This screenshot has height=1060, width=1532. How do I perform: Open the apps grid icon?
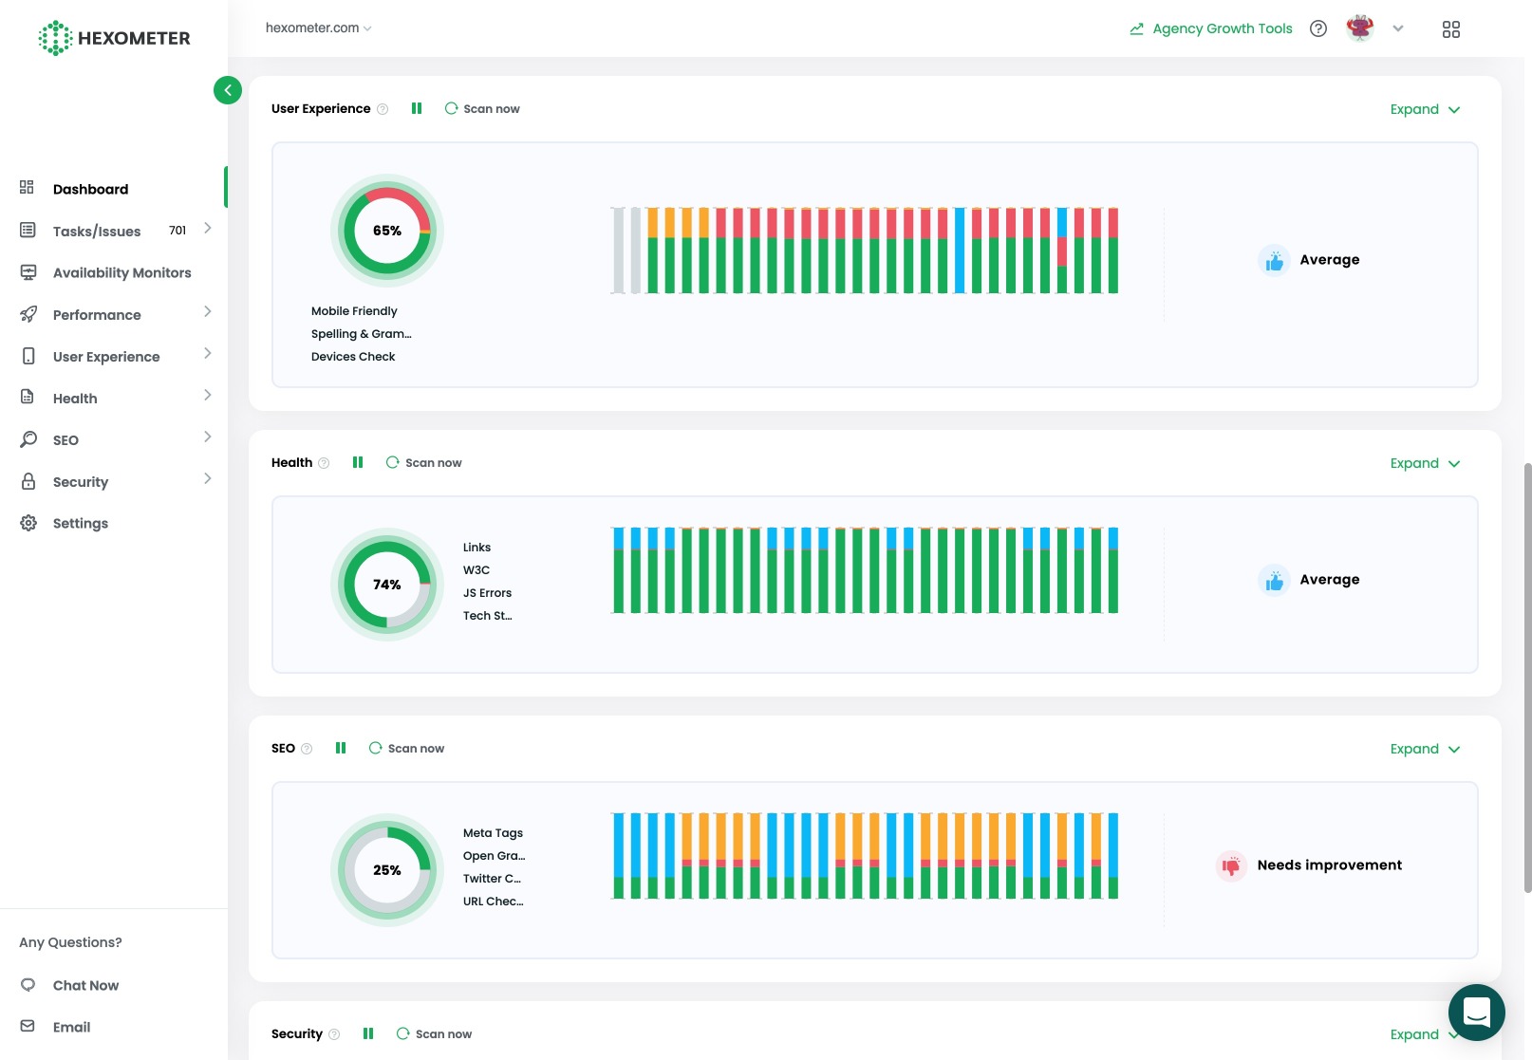1450,29
